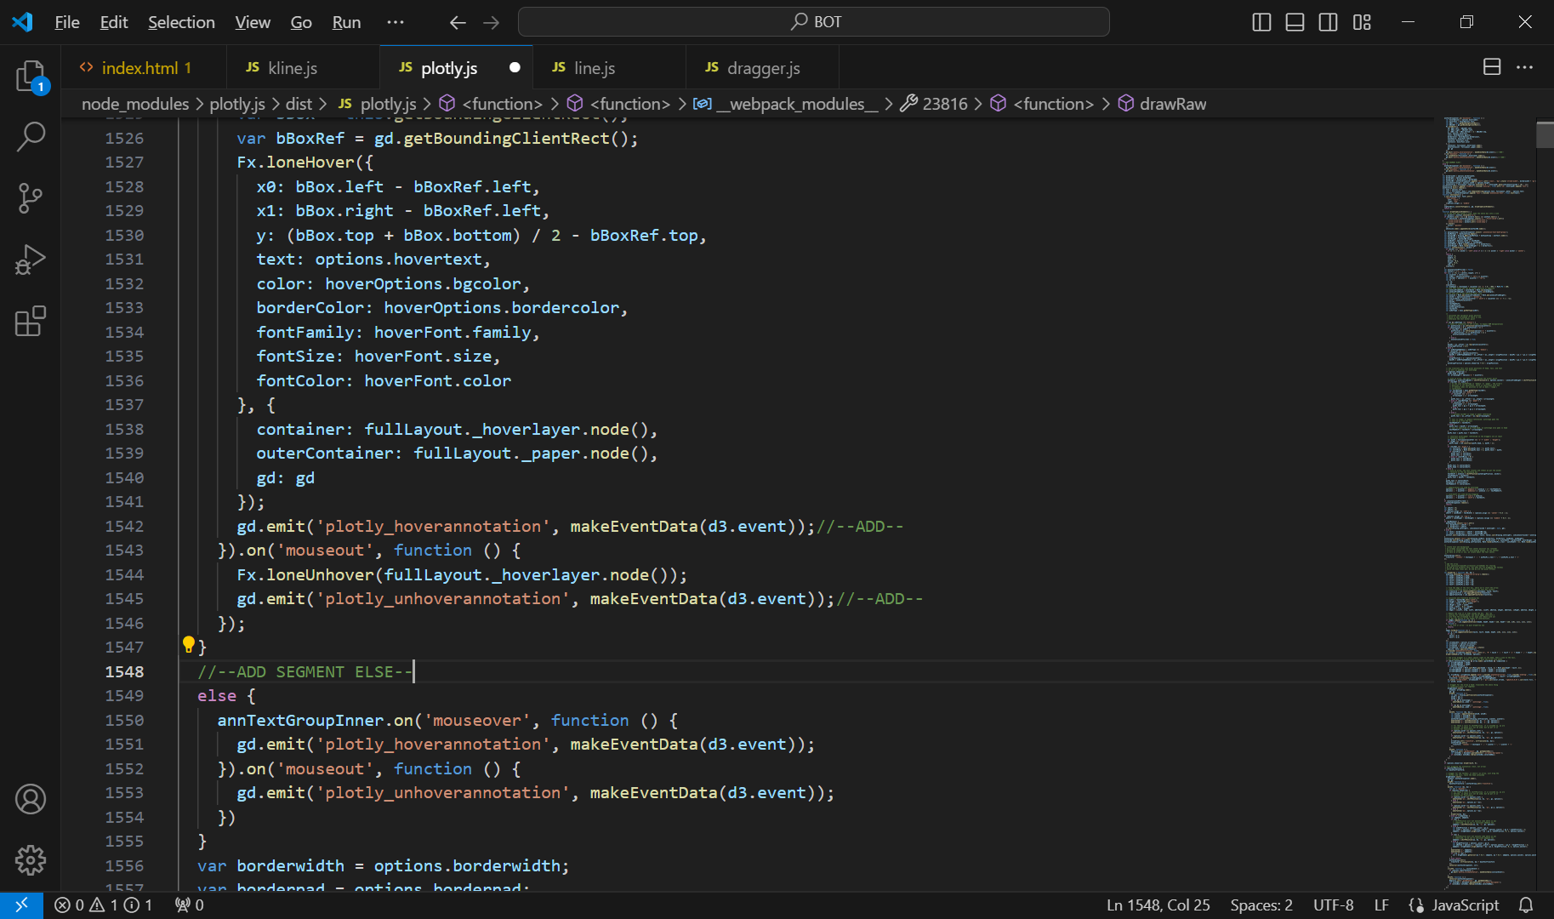Open the Source Control view
Viewport: 1554px width, 919px height.
tap(31, 198)
